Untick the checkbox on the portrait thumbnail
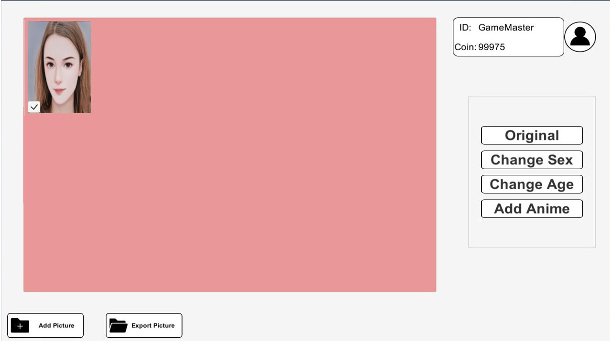The height and width of the screenshot is (344, 612). pos(34,107)
